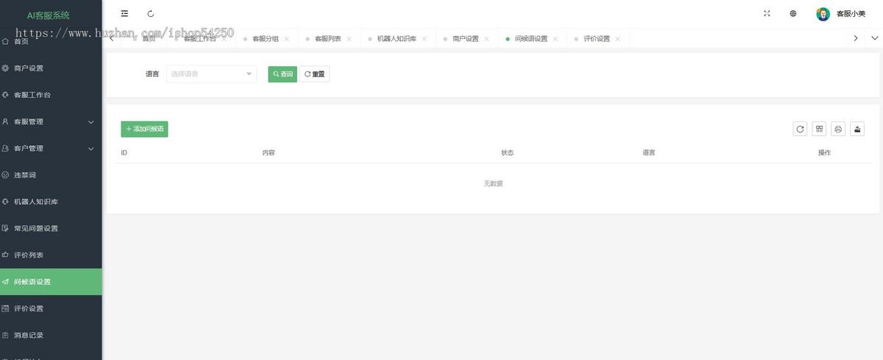Click the export table icon
Screen dimensions: 883x360
(857, 129)
